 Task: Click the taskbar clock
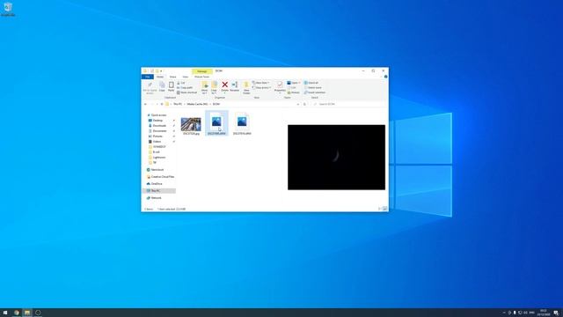[544, 313]
